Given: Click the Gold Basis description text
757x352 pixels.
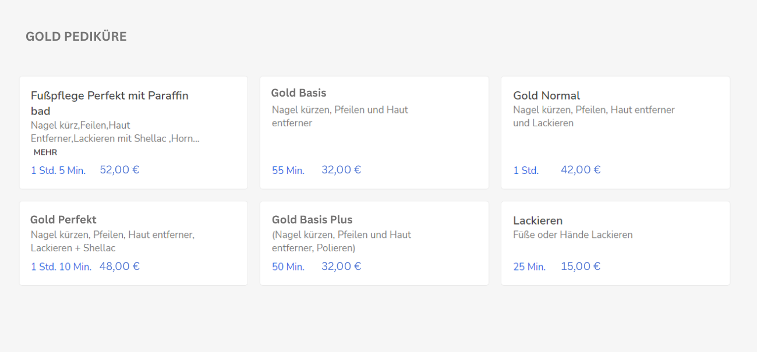Looking at the screenshot, I should pos(340,116).
